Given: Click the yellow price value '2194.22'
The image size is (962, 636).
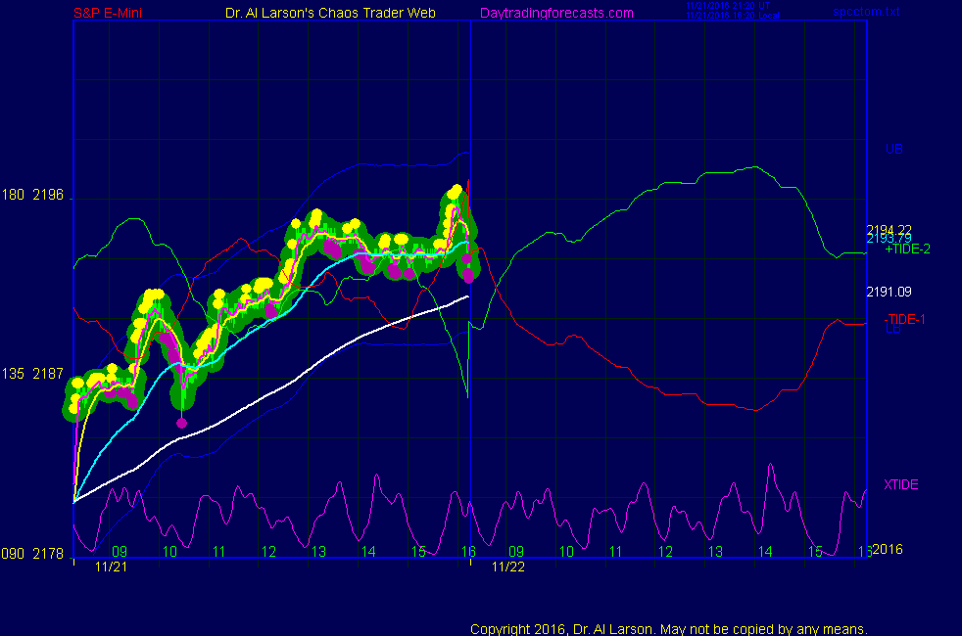Looking at the screenshot, I should [x=889, y=230].
